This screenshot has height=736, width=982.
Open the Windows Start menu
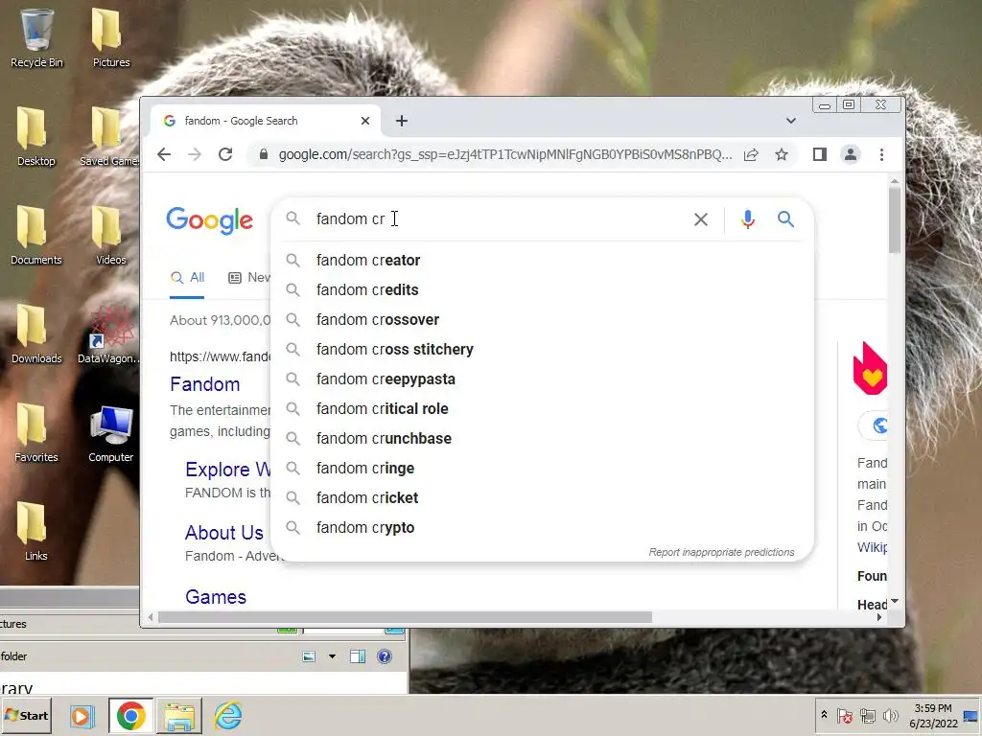click(27, 715)
